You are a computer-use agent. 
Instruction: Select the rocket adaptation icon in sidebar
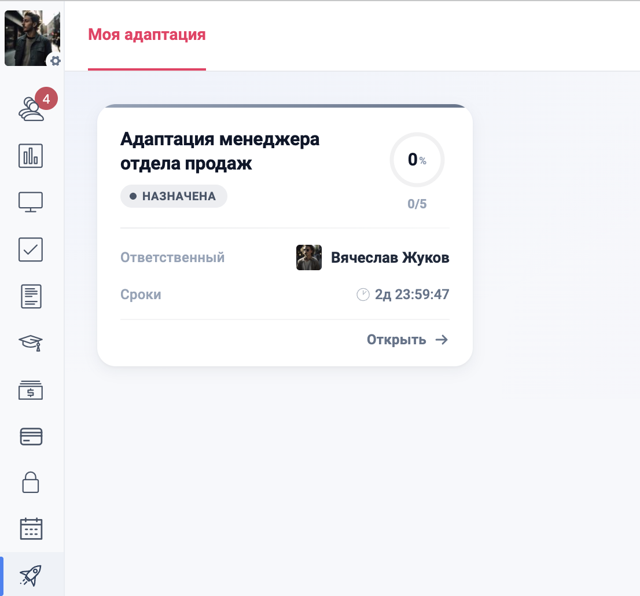tap(32, 574)
